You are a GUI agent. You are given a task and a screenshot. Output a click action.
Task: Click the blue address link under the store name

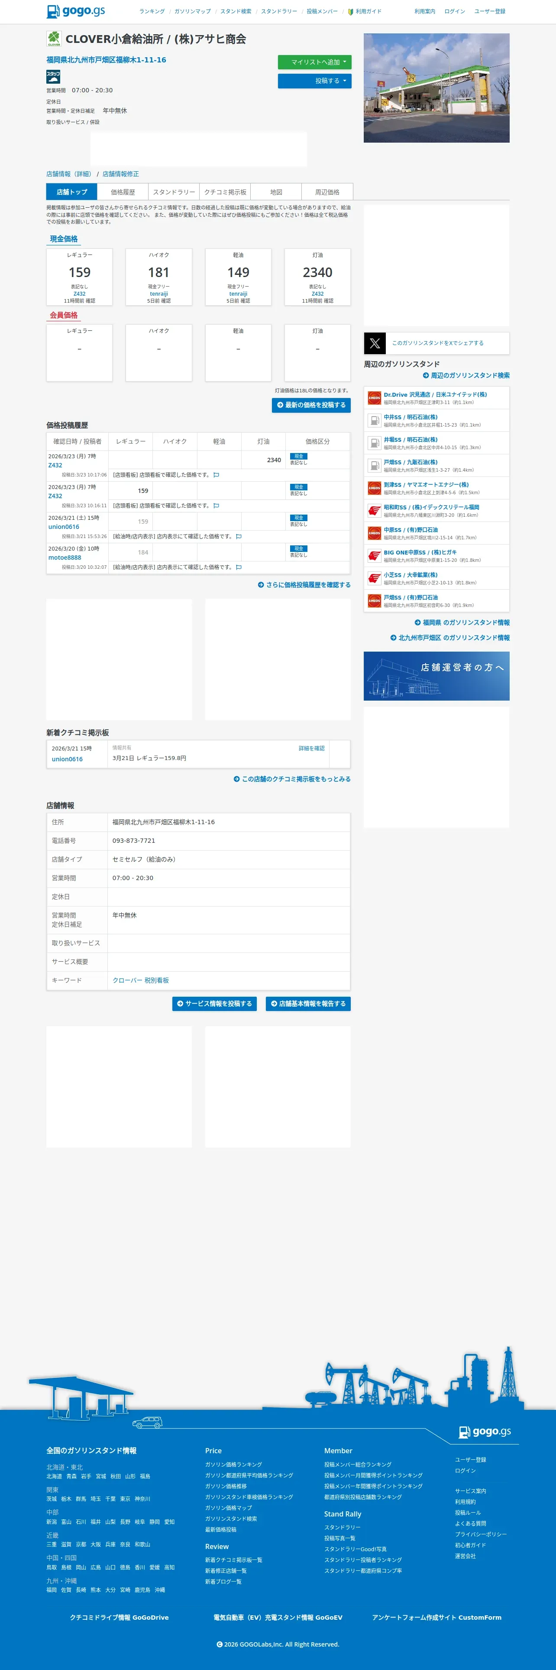pyautogui.click(x=106, y=60)
